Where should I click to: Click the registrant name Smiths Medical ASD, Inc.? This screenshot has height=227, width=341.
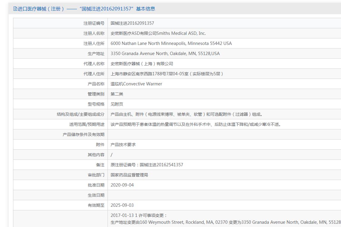pos(181,33)
